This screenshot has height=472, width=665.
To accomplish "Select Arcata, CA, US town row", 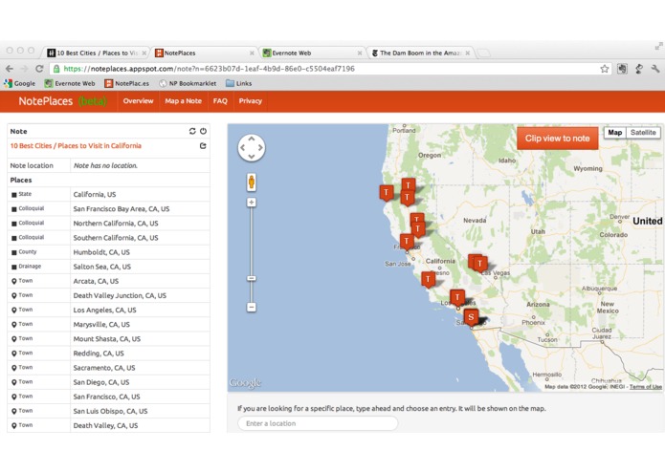I will [x=108, y=281].
